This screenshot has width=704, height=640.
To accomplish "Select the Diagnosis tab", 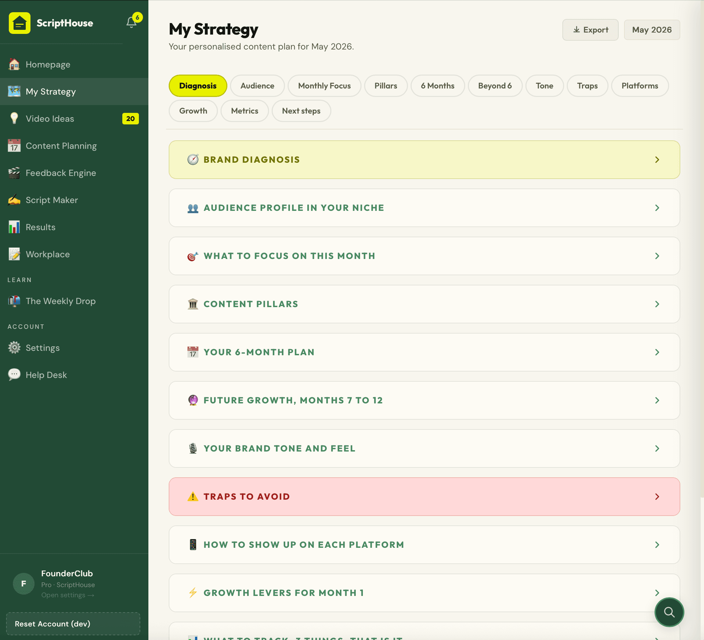I will pos(198,85).
